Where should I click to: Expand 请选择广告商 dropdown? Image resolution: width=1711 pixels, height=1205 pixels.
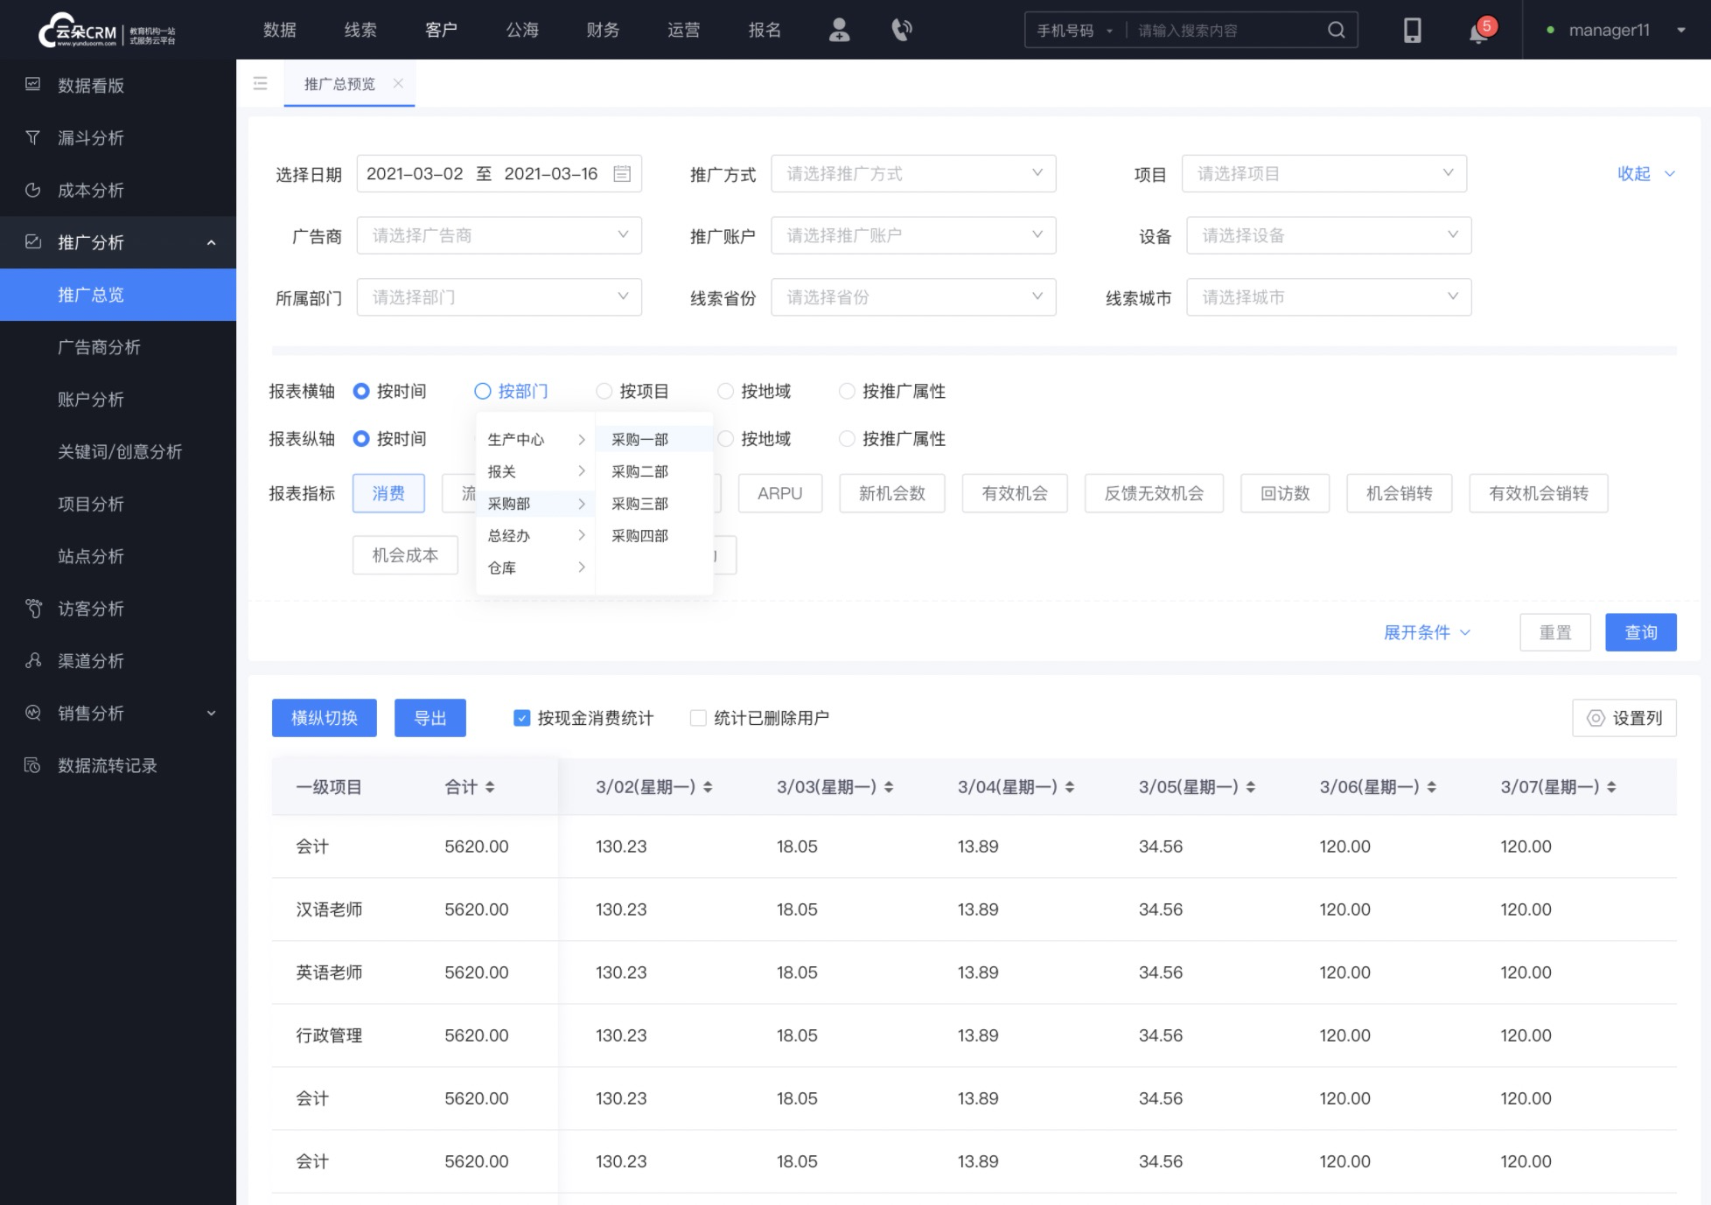499,236
